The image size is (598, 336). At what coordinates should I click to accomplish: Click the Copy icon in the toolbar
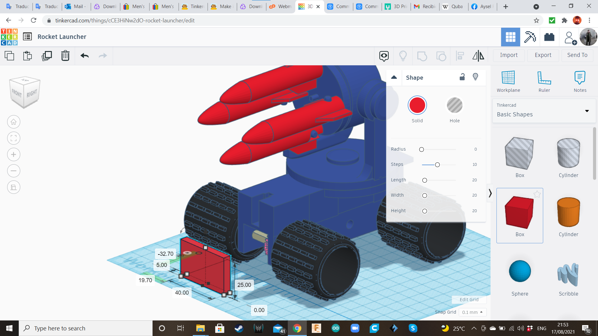point(9,56)
